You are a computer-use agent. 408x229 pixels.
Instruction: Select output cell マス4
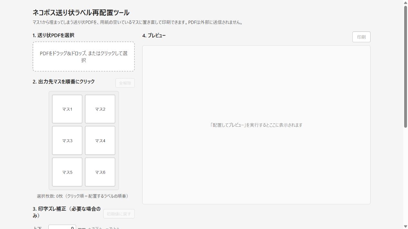(x=100, y=141)
